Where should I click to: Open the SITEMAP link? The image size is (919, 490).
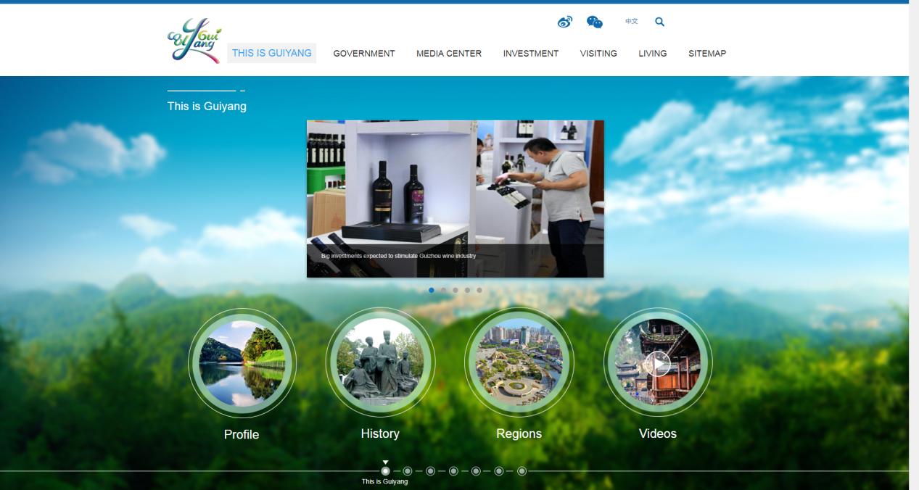707,54
